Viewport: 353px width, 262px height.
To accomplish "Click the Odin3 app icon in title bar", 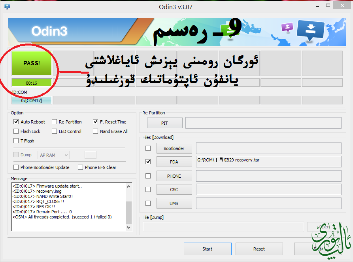I will pyautogui.click(x=7, y=7).
